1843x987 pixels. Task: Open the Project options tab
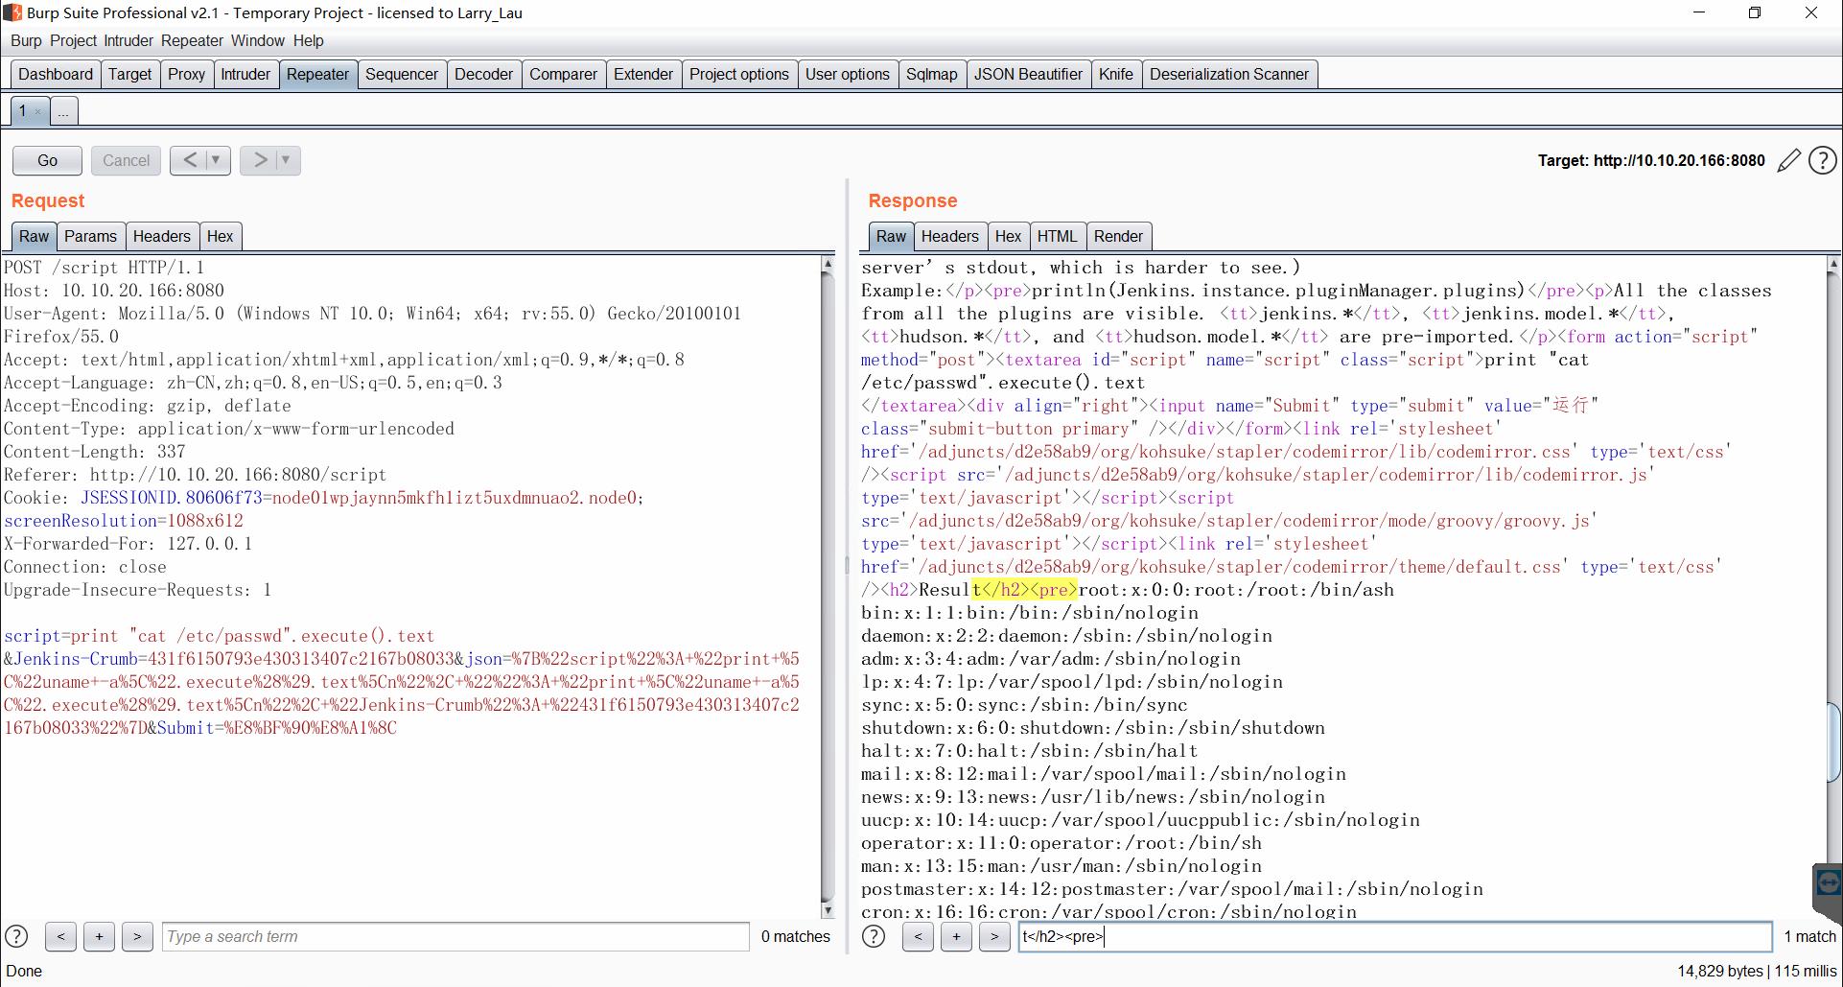[x=738, y=74]
